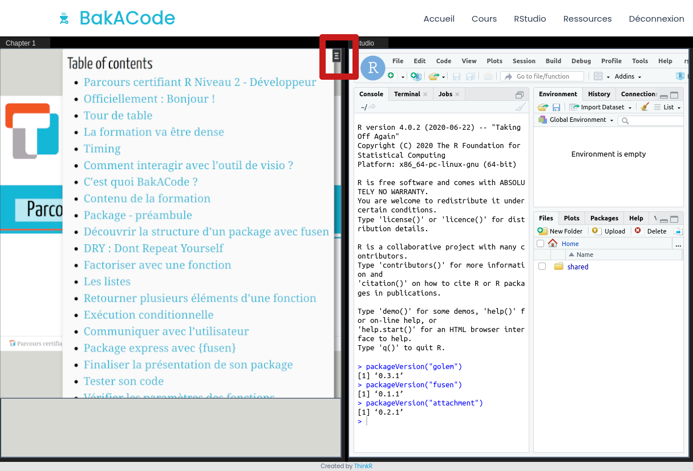Click the project R cube icon at toolbar right
This screenshot has height=471, width=693.
tap(680, 76)
